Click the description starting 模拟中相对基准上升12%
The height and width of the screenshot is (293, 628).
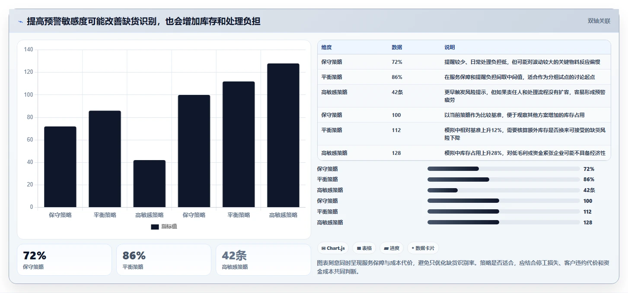point(525,134)
